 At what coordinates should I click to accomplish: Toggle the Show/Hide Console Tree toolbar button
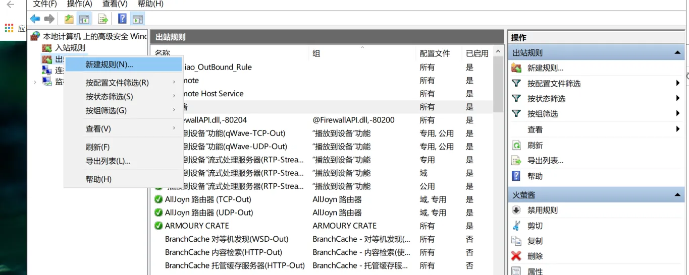[84, 19]
